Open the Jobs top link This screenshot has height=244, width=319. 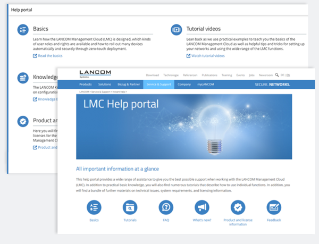pyautogui.click(x=252, y=75)
